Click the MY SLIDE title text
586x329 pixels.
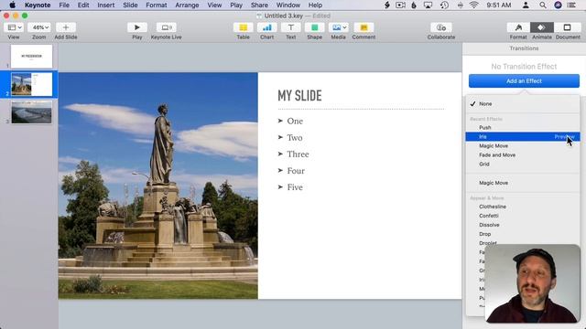tap(299, 95)
